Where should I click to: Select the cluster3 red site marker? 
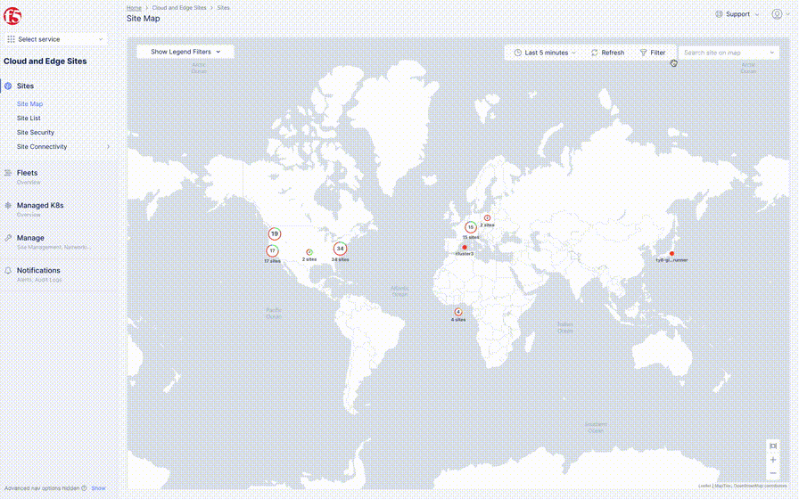click(465, 248)
